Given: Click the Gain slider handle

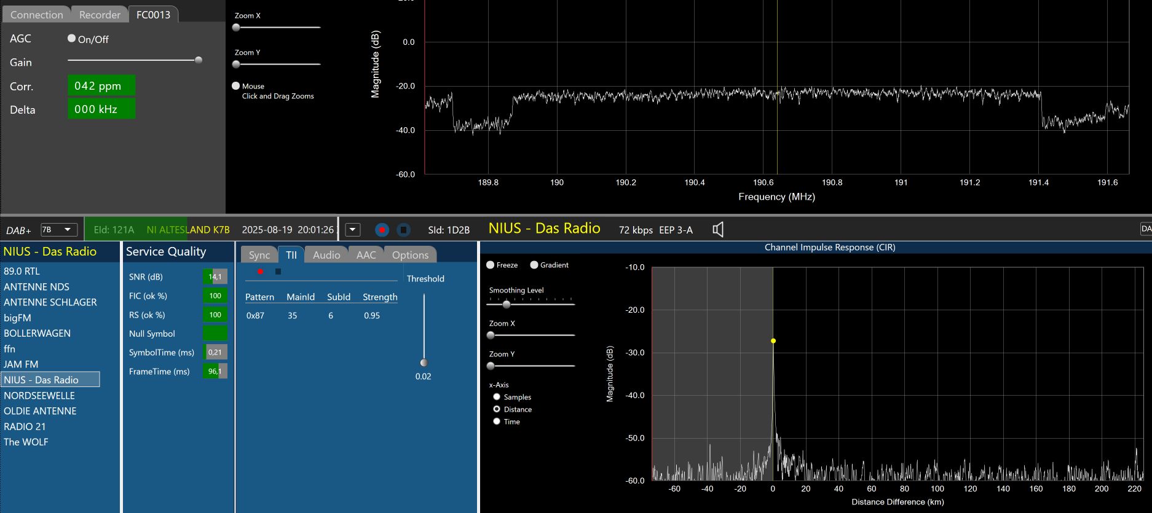Looking at the screenshot, I should pyautogui.click(x=199, y=60).
